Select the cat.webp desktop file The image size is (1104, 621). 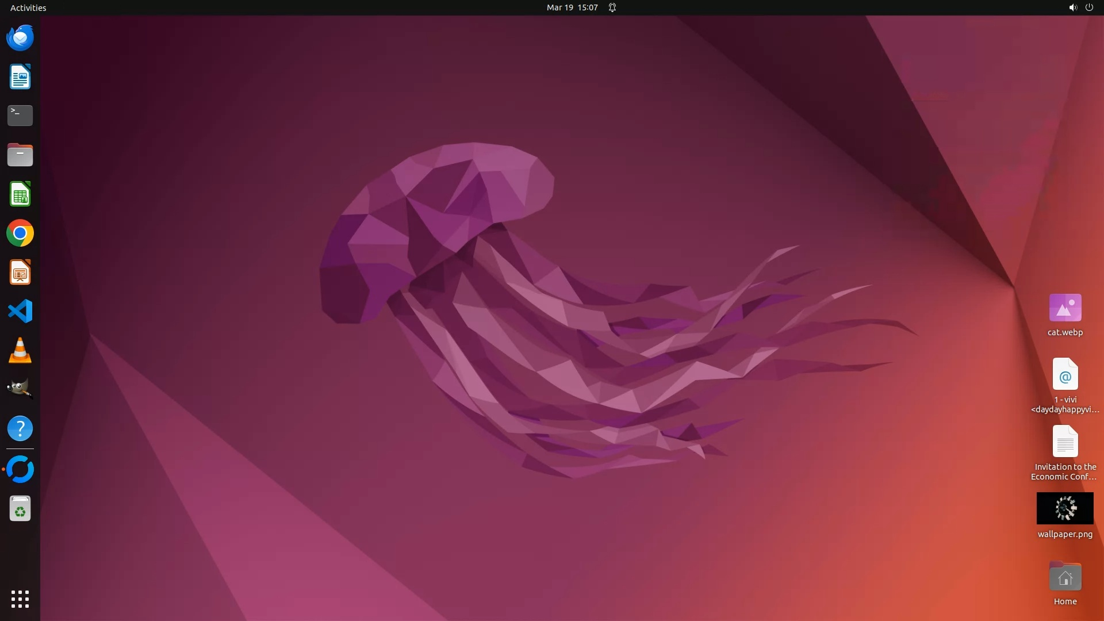tap(1065, 309)
